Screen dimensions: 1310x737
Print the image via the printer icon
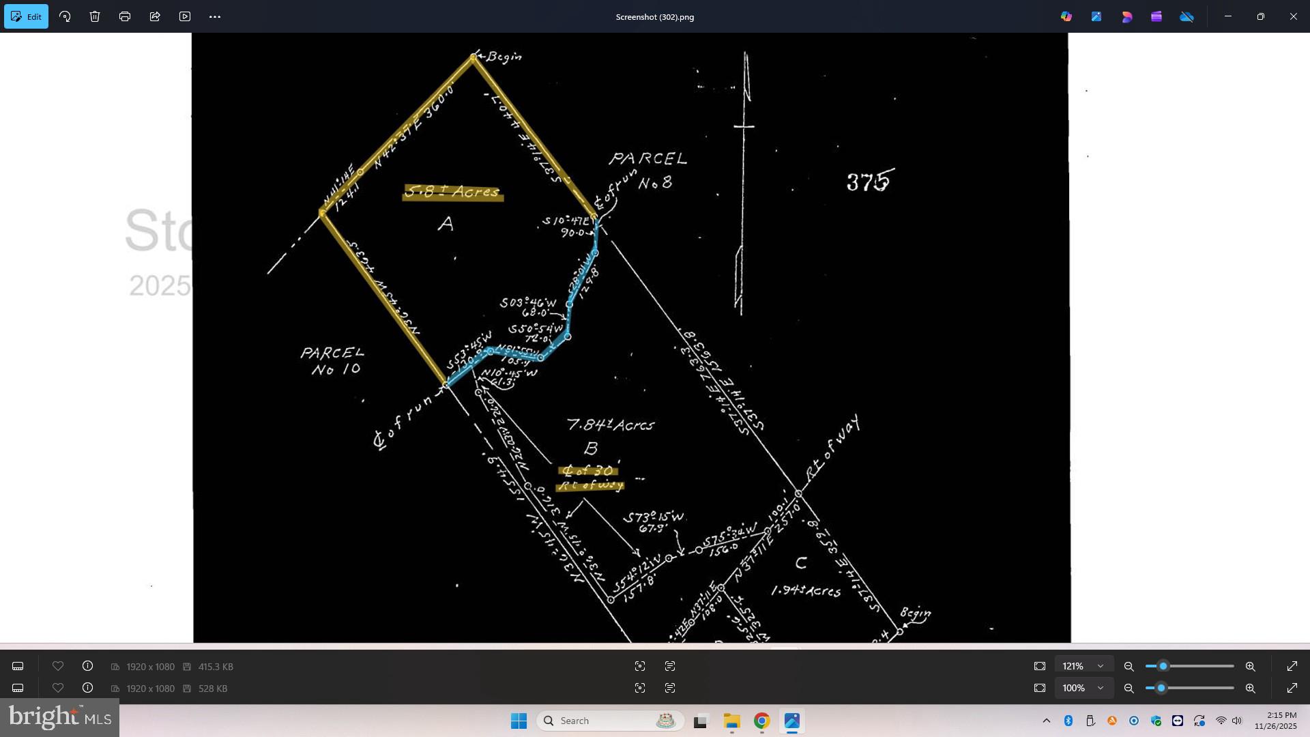(125, 16)
